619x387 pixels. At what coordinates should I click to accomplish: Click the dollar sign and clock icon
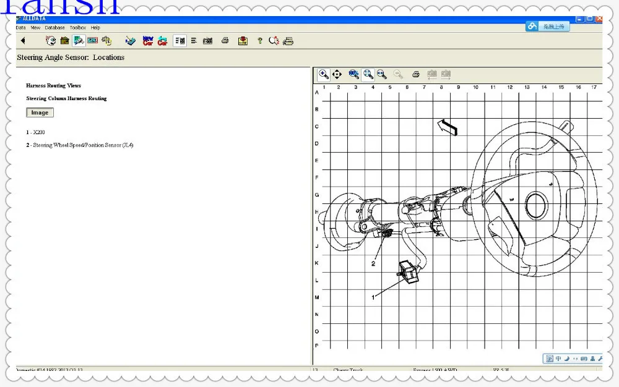(106, 41)
